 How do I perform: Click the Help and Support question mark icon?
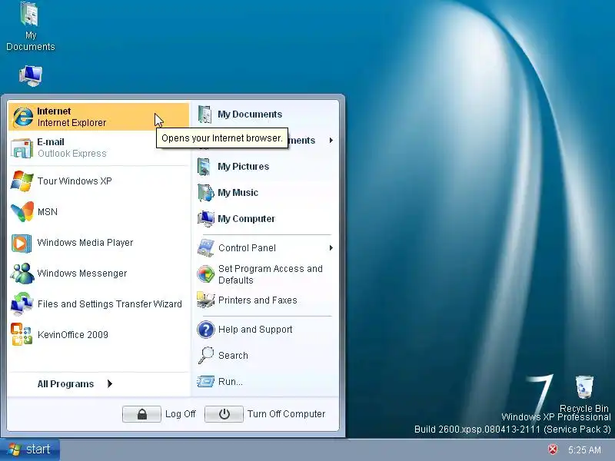click(x=206, y=330)
